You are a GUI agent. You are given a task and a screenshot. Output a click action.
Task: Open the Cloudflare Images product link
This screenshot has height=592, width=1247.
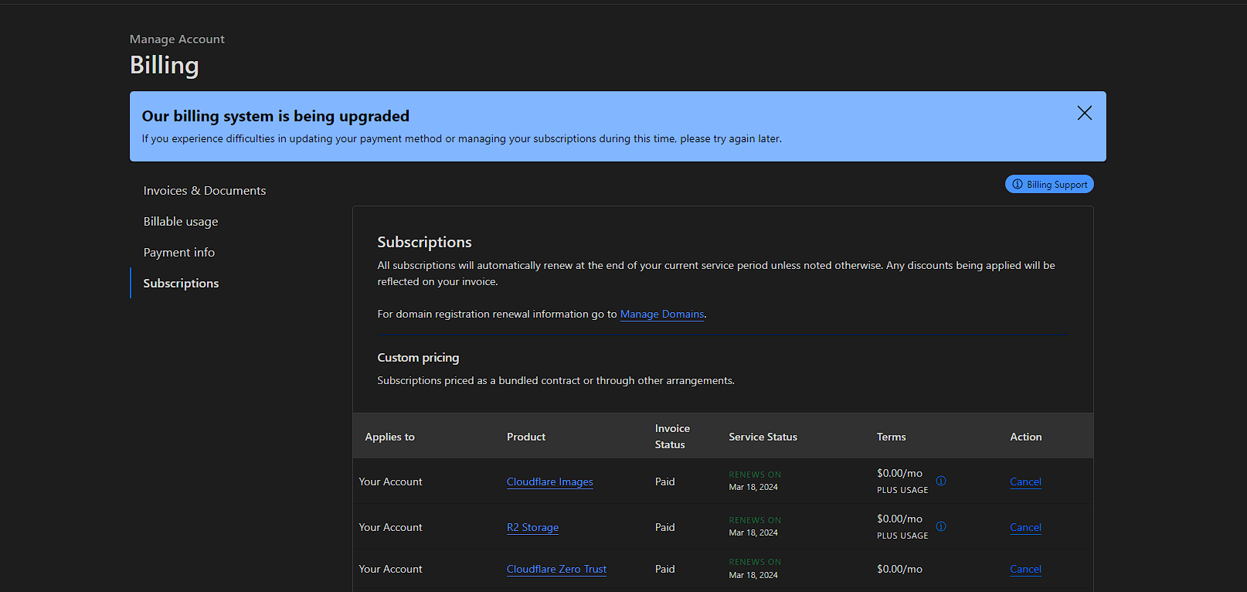coord(549,482)
